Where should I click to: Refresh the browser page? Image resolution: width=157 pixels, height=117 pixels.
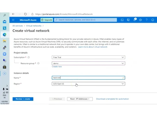25,14
